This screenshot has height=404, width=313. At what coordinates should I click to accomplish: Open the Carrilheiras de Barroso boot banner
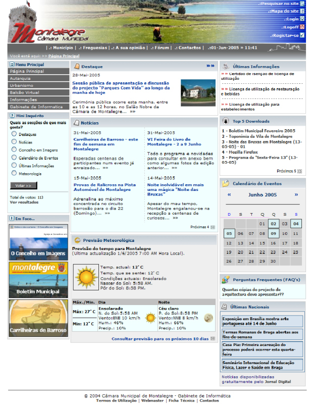[38, 318]
